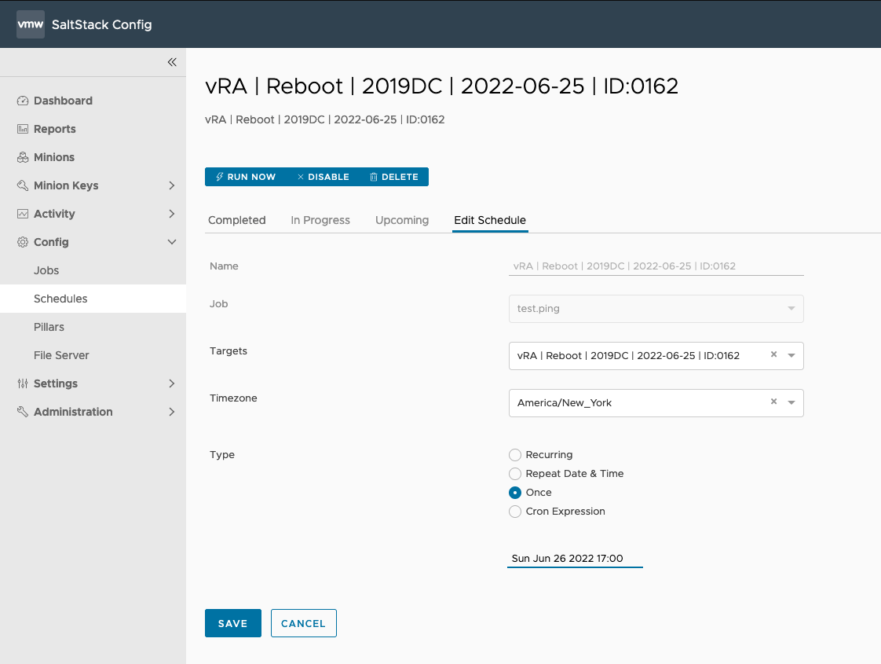Open the Timezone dropdown
881x664 pixels.
click(x=791, y=402)
